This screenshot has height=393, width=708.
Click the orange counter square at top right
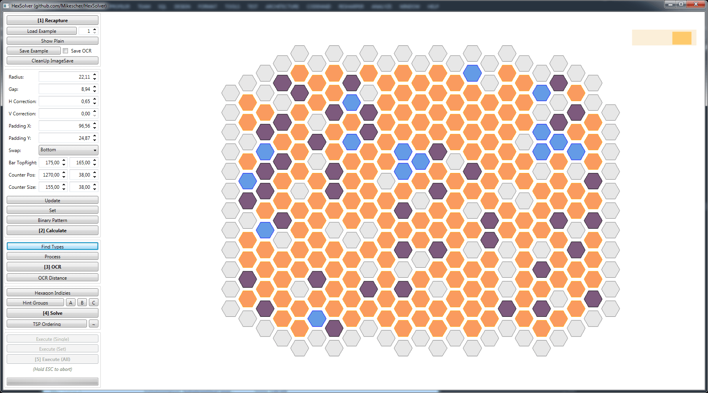[682, 38]
